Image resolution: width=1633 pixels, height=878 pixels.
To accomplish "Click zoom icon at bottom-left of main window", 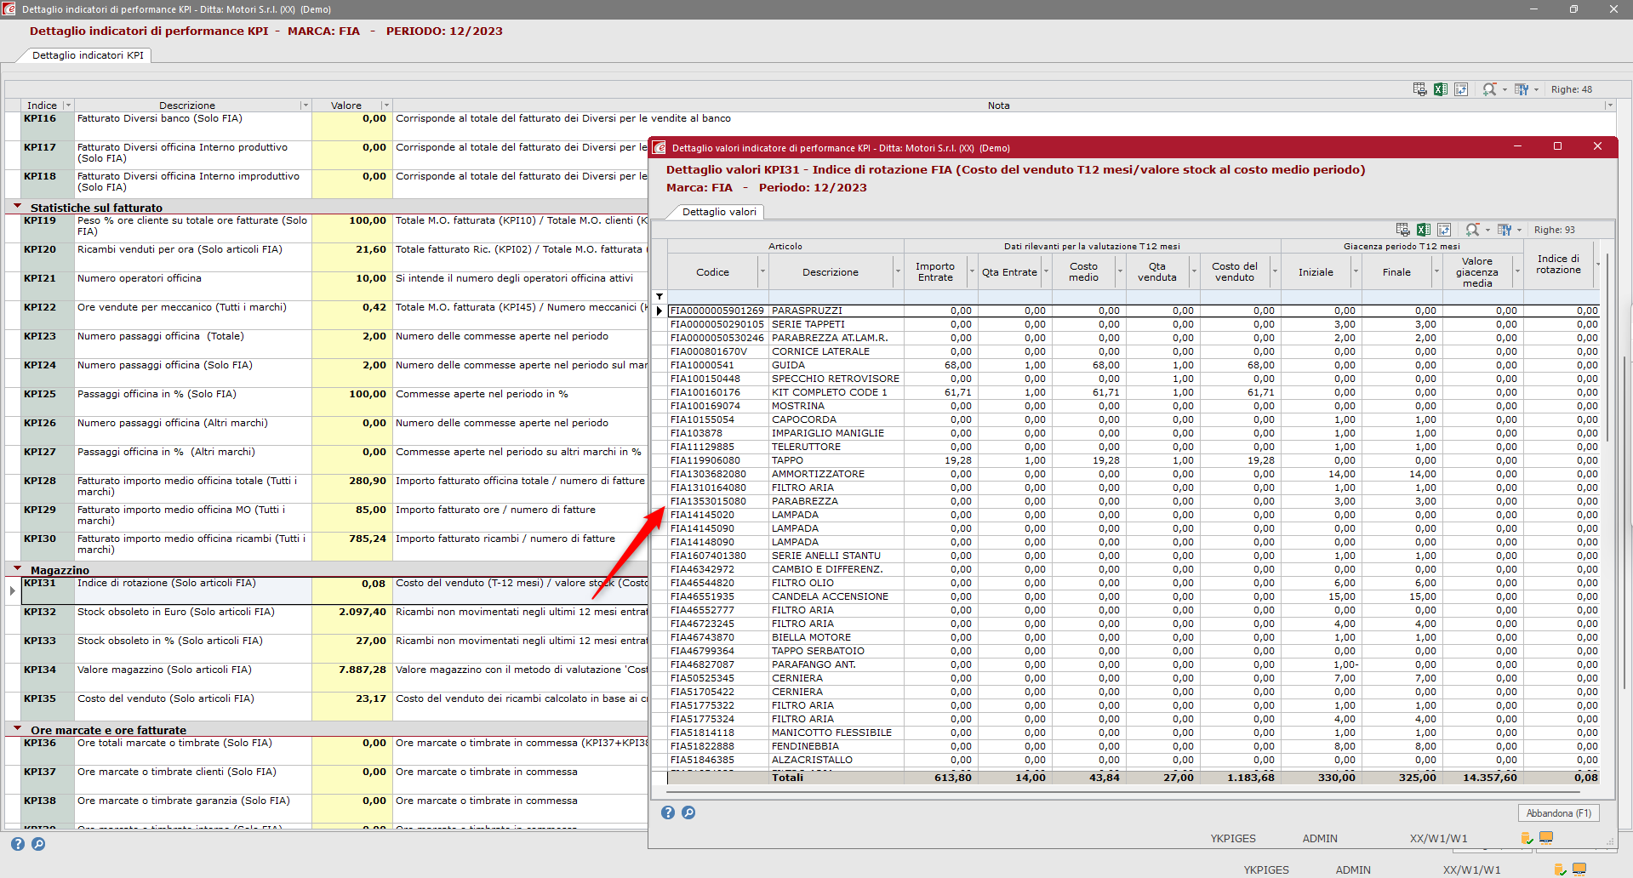I will coord(38,844).
